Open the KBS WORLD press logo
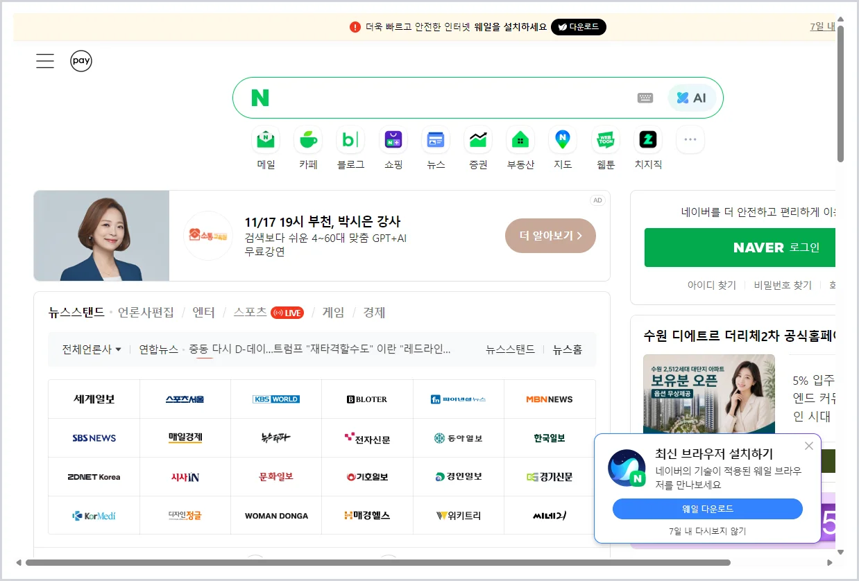Screen dimensions: 859x581 (276, 399)
